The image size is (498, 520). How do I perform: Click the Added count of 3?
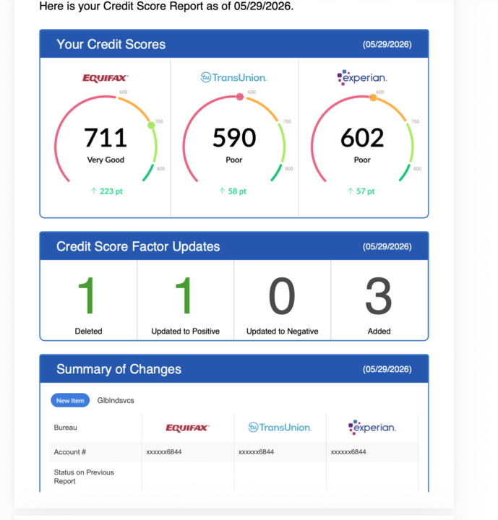pos(379,296)
